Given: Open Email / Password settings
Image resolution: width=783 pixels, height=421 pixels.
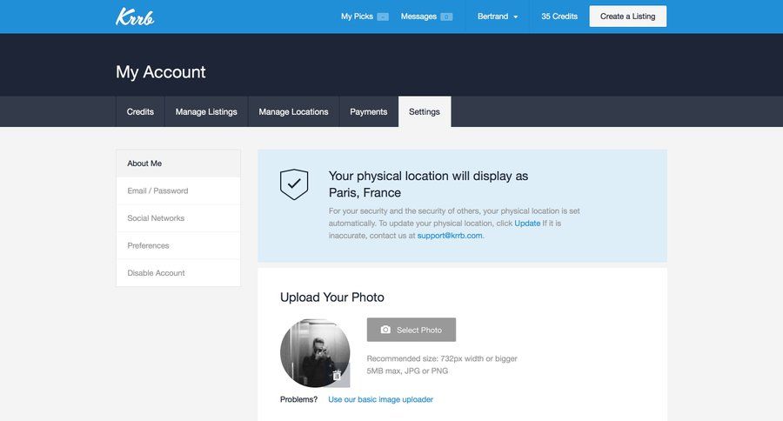Looking at the screenshot, I should pyautogui.click(x=157, y=190).
